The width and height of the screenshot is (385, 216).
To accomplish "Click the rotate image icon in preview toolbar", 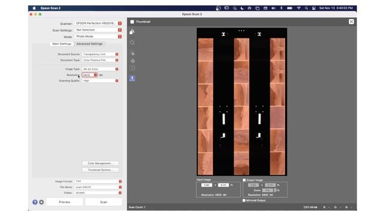I will pos(132,32).
